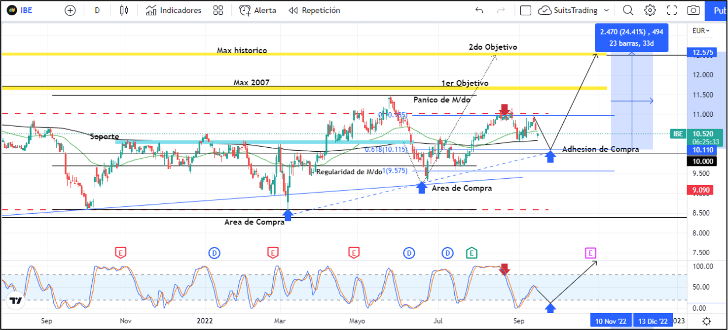
Task: Open the Indicadores panel
Action: coord(174,10)
